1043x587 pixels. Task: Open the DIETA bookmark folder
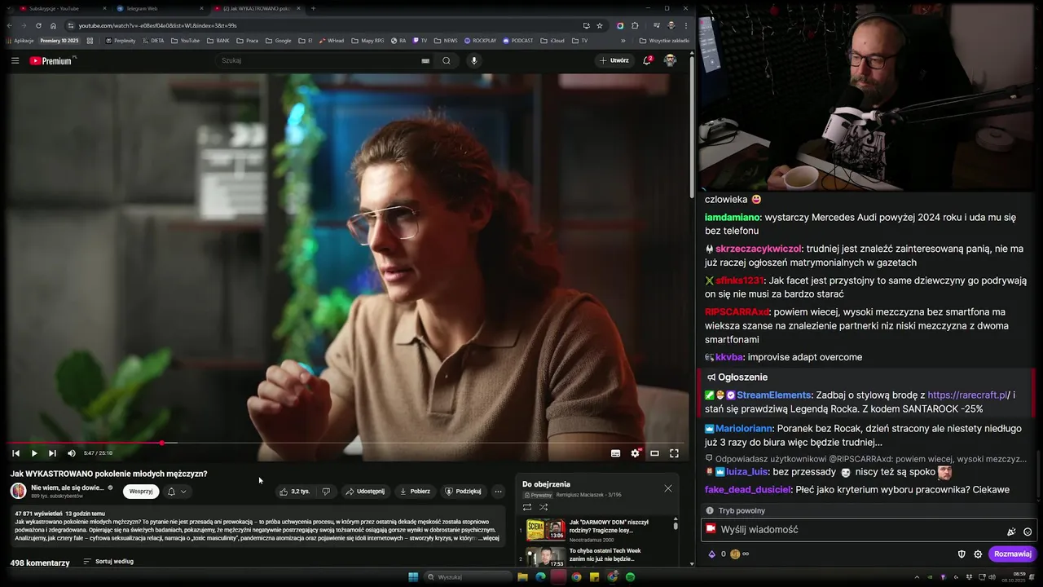point(152,40)
